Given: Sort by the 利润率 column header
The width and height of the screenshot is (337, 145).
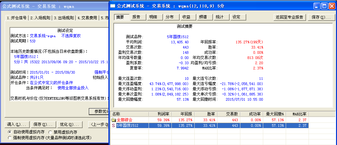Looking at the screenshot, I should [160, 114].
